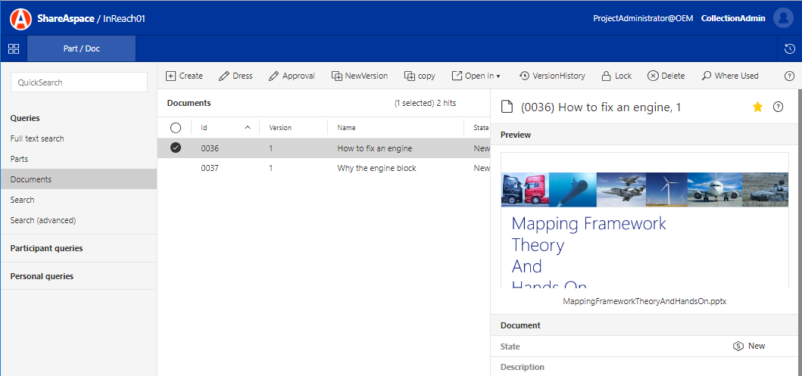802x376 pixels.
Task: Click the New state value with icon
Action: (749, 346)
